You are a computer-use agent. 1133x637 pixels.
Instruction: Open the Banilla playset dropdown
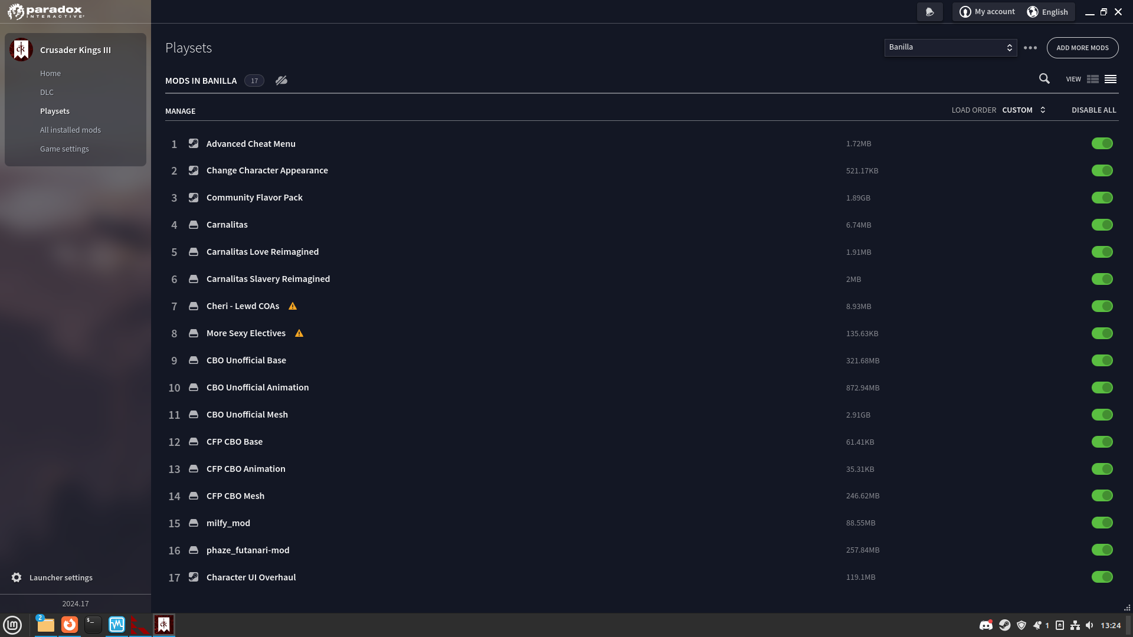pyautogui.click(x=951, y=48)
